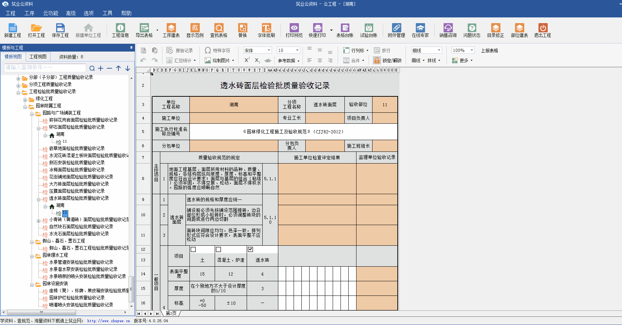Click the template search input field
This screenshot has height=325, width=622.
point(45,68)
